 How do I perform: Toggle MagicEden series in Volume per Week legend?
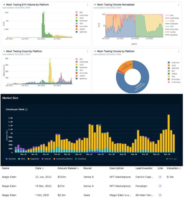point(33,159)
